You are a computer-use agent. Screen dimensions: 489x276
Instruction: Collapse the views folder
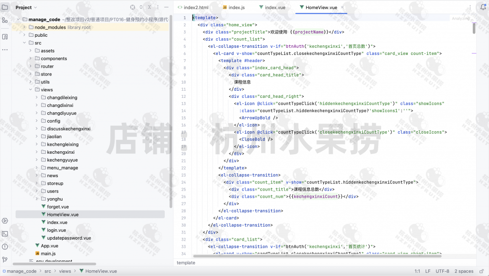click(x=31, y=90)
